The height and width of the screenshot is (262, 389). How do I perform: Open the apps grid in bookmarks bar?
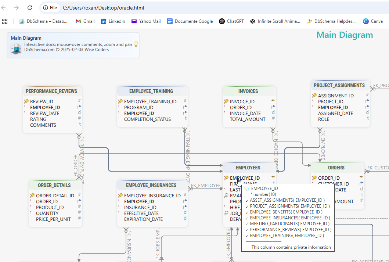click(5, 21)
